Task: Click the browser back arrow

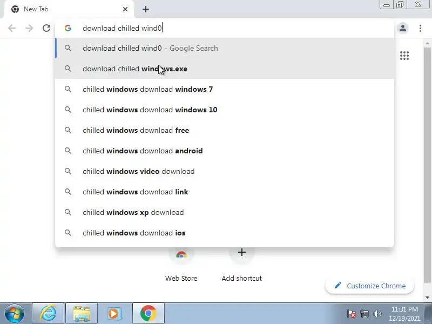Action: tap(12, 28)
